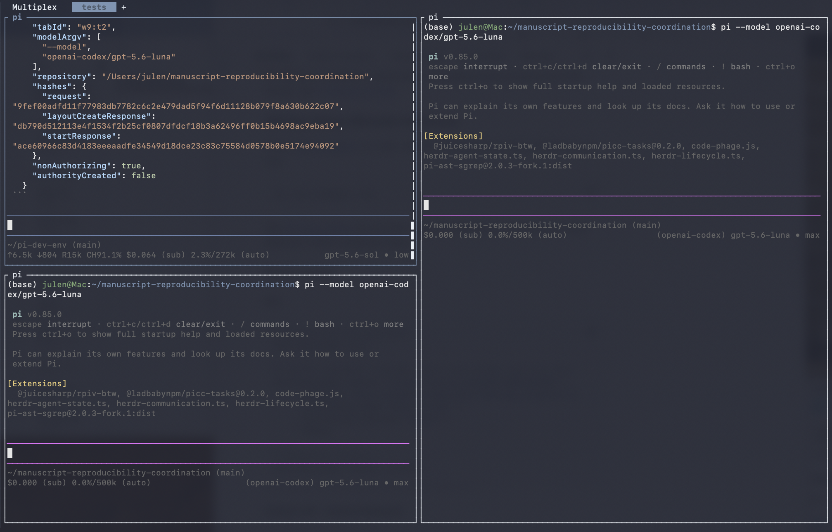Click the "pi" title of the top-left pane
This screenshot has width=832, height=532.
[x=17, y=17]
